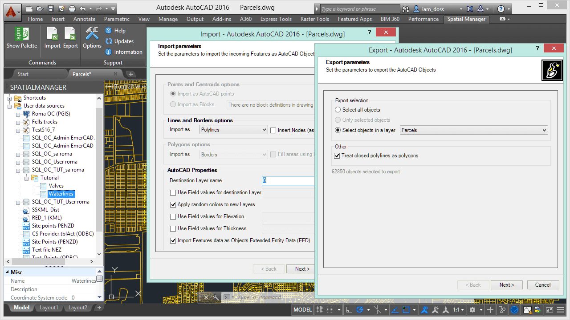Uncheck 'Apply random colors to new Layers'
570x320 pixels.
tap(173, 204)
